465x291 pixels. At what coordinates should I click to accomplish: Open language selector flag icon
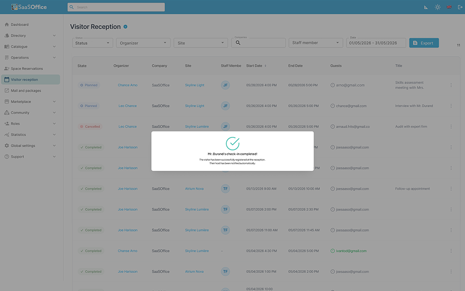449,7
